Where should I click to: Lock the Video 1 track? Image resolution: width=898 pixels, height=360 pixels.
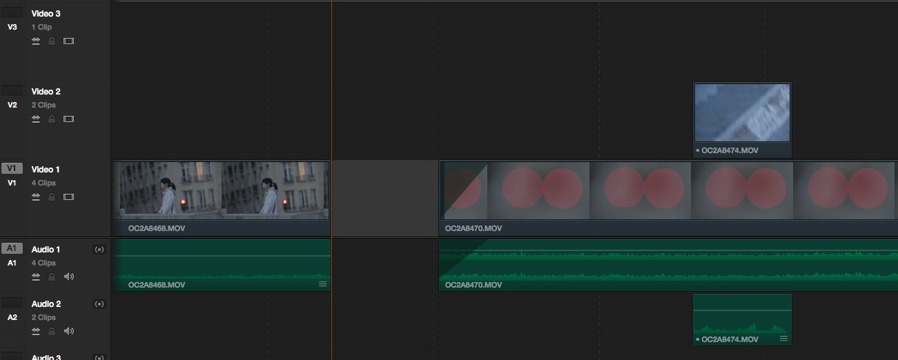[x=52, y=197]
